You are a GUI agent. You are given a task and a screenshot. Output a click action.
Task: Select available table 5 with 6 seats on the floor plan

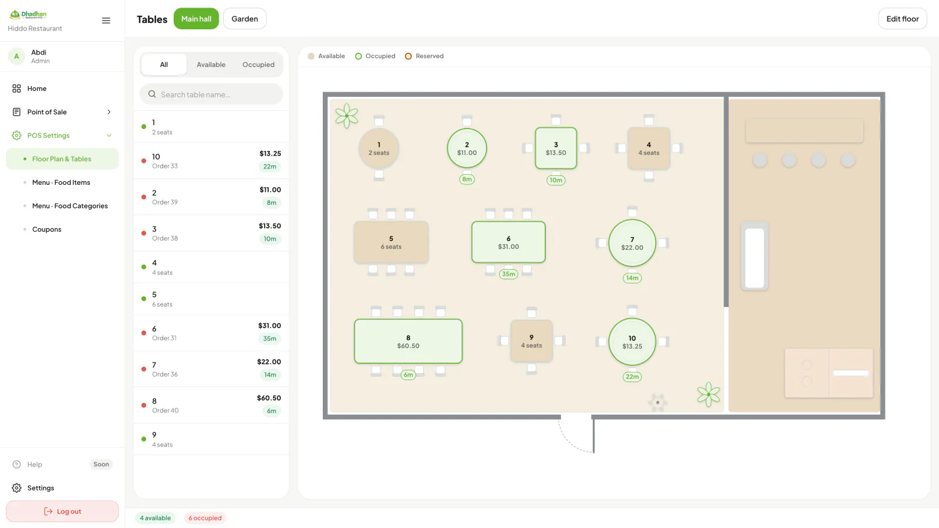(391, 242)
